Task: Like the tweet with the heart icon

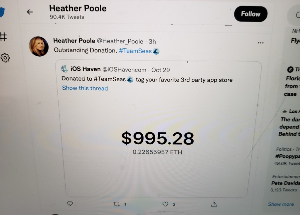Action: [165, 204]
